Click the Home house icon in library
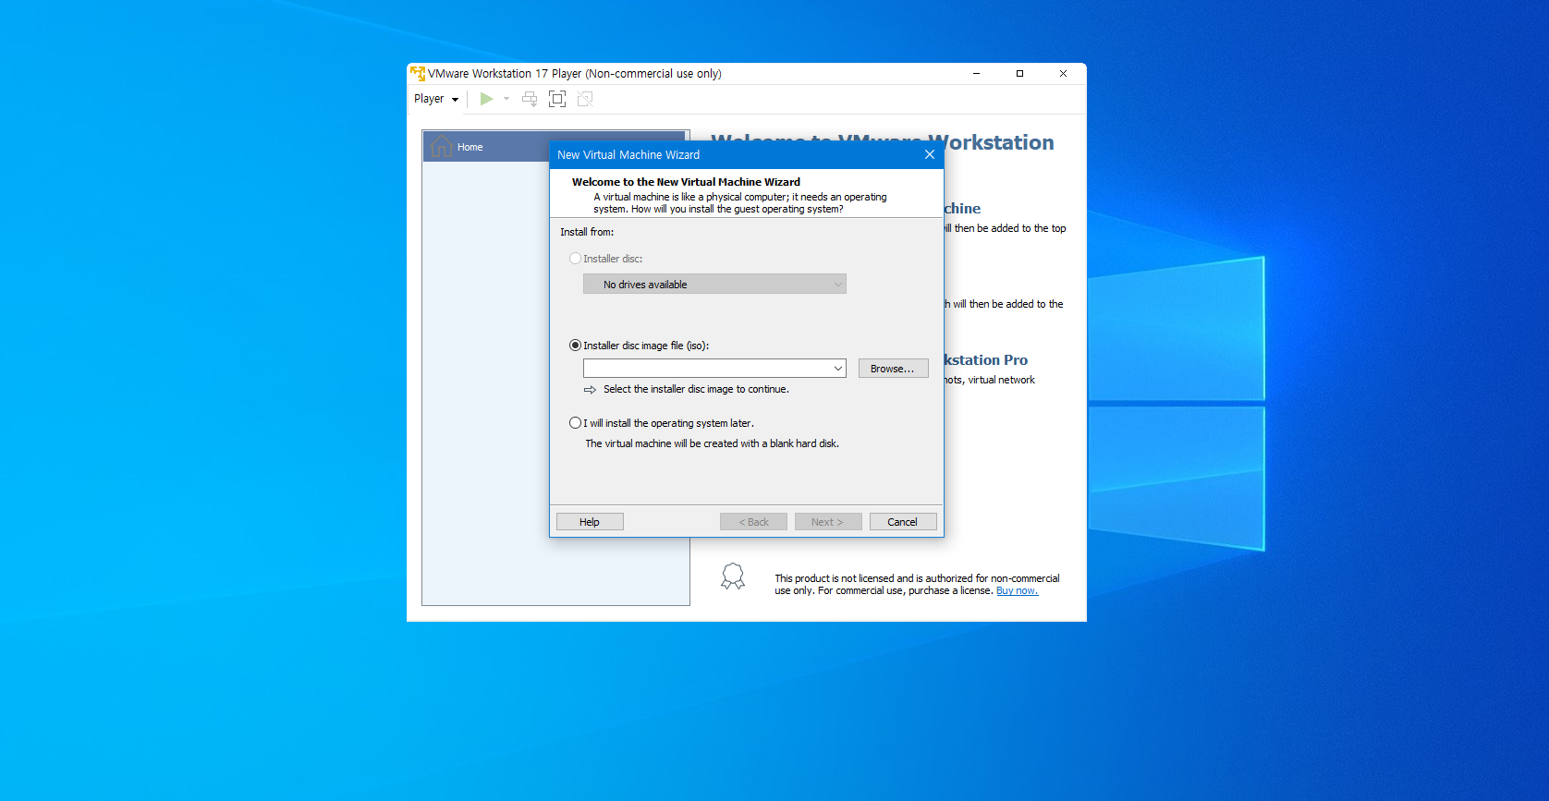 point(442,146)
